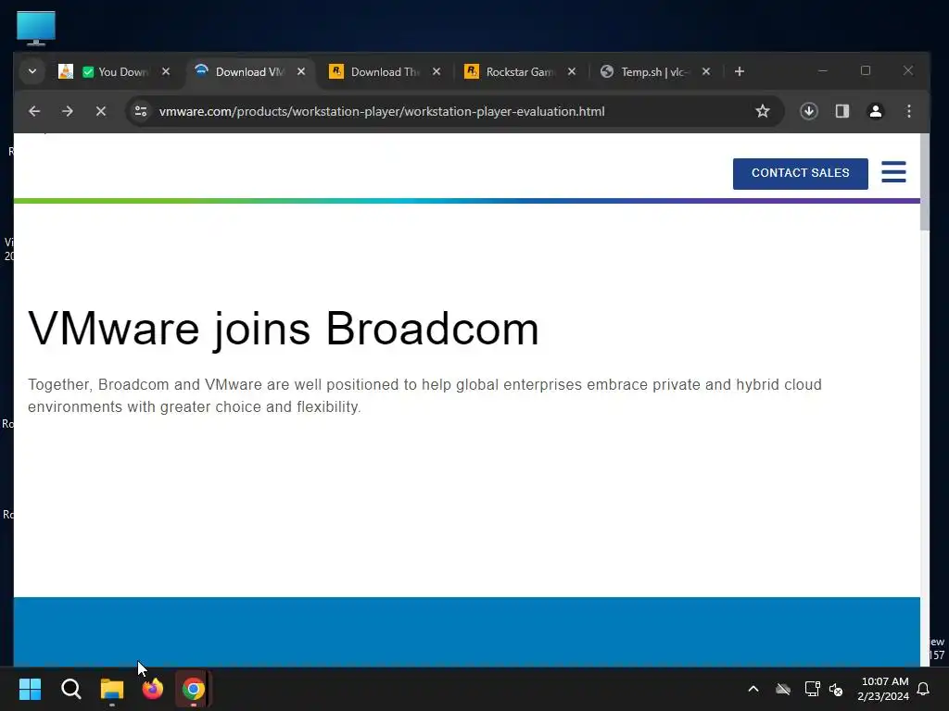Close the Download The tab
The image size is (949, 711).
(x=437, y=71)
